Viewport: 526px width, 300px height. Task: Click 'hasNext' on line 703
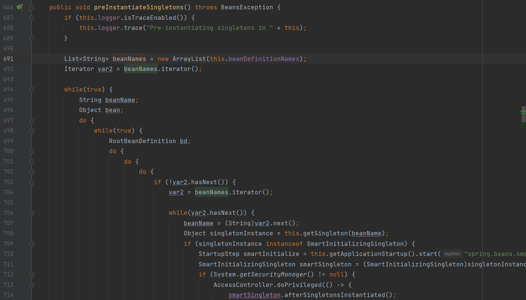pyautogui.click(x=204, y=182)
